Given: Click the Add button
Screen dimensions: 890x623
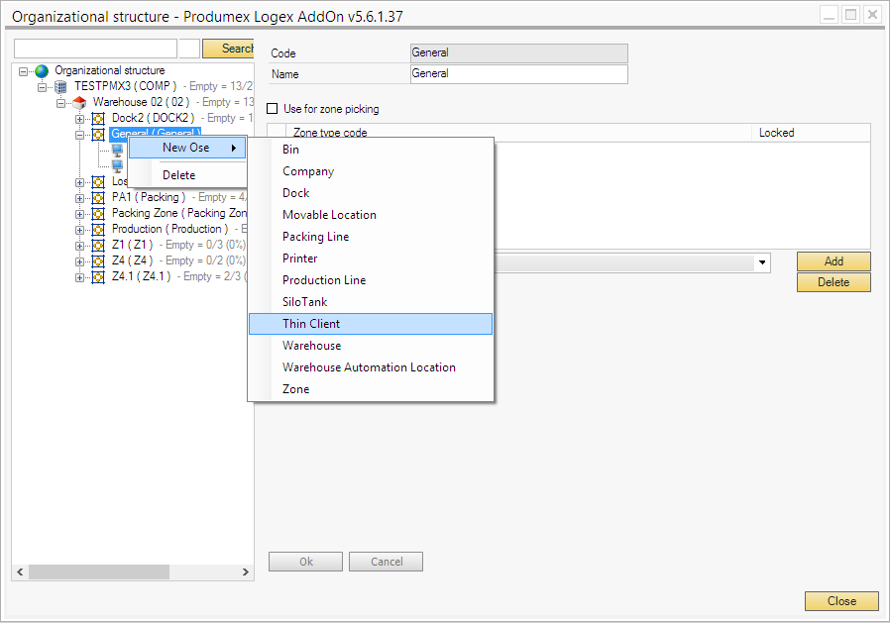Looking at the screenshot, I should point(833,261).
